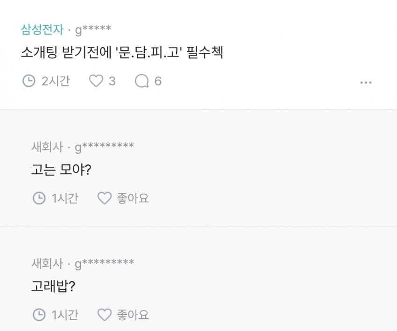Select the comment text '고는 모야?'
397x331 pixels.
[61, 169]
